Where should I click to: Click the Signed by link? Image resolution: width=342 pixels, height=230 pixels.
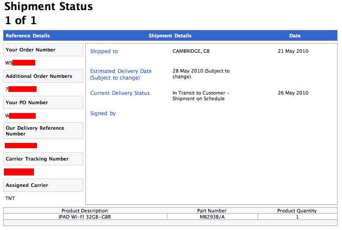103,113
